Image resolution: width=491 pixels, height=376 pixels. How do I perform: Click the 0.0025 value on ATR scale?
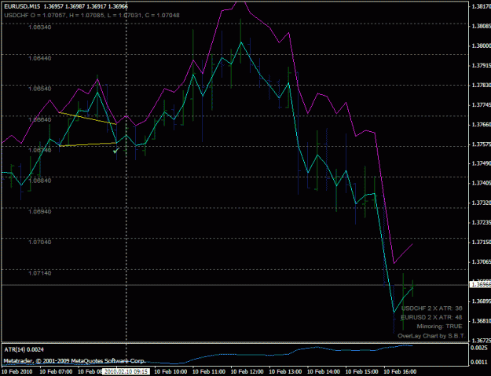479,348
